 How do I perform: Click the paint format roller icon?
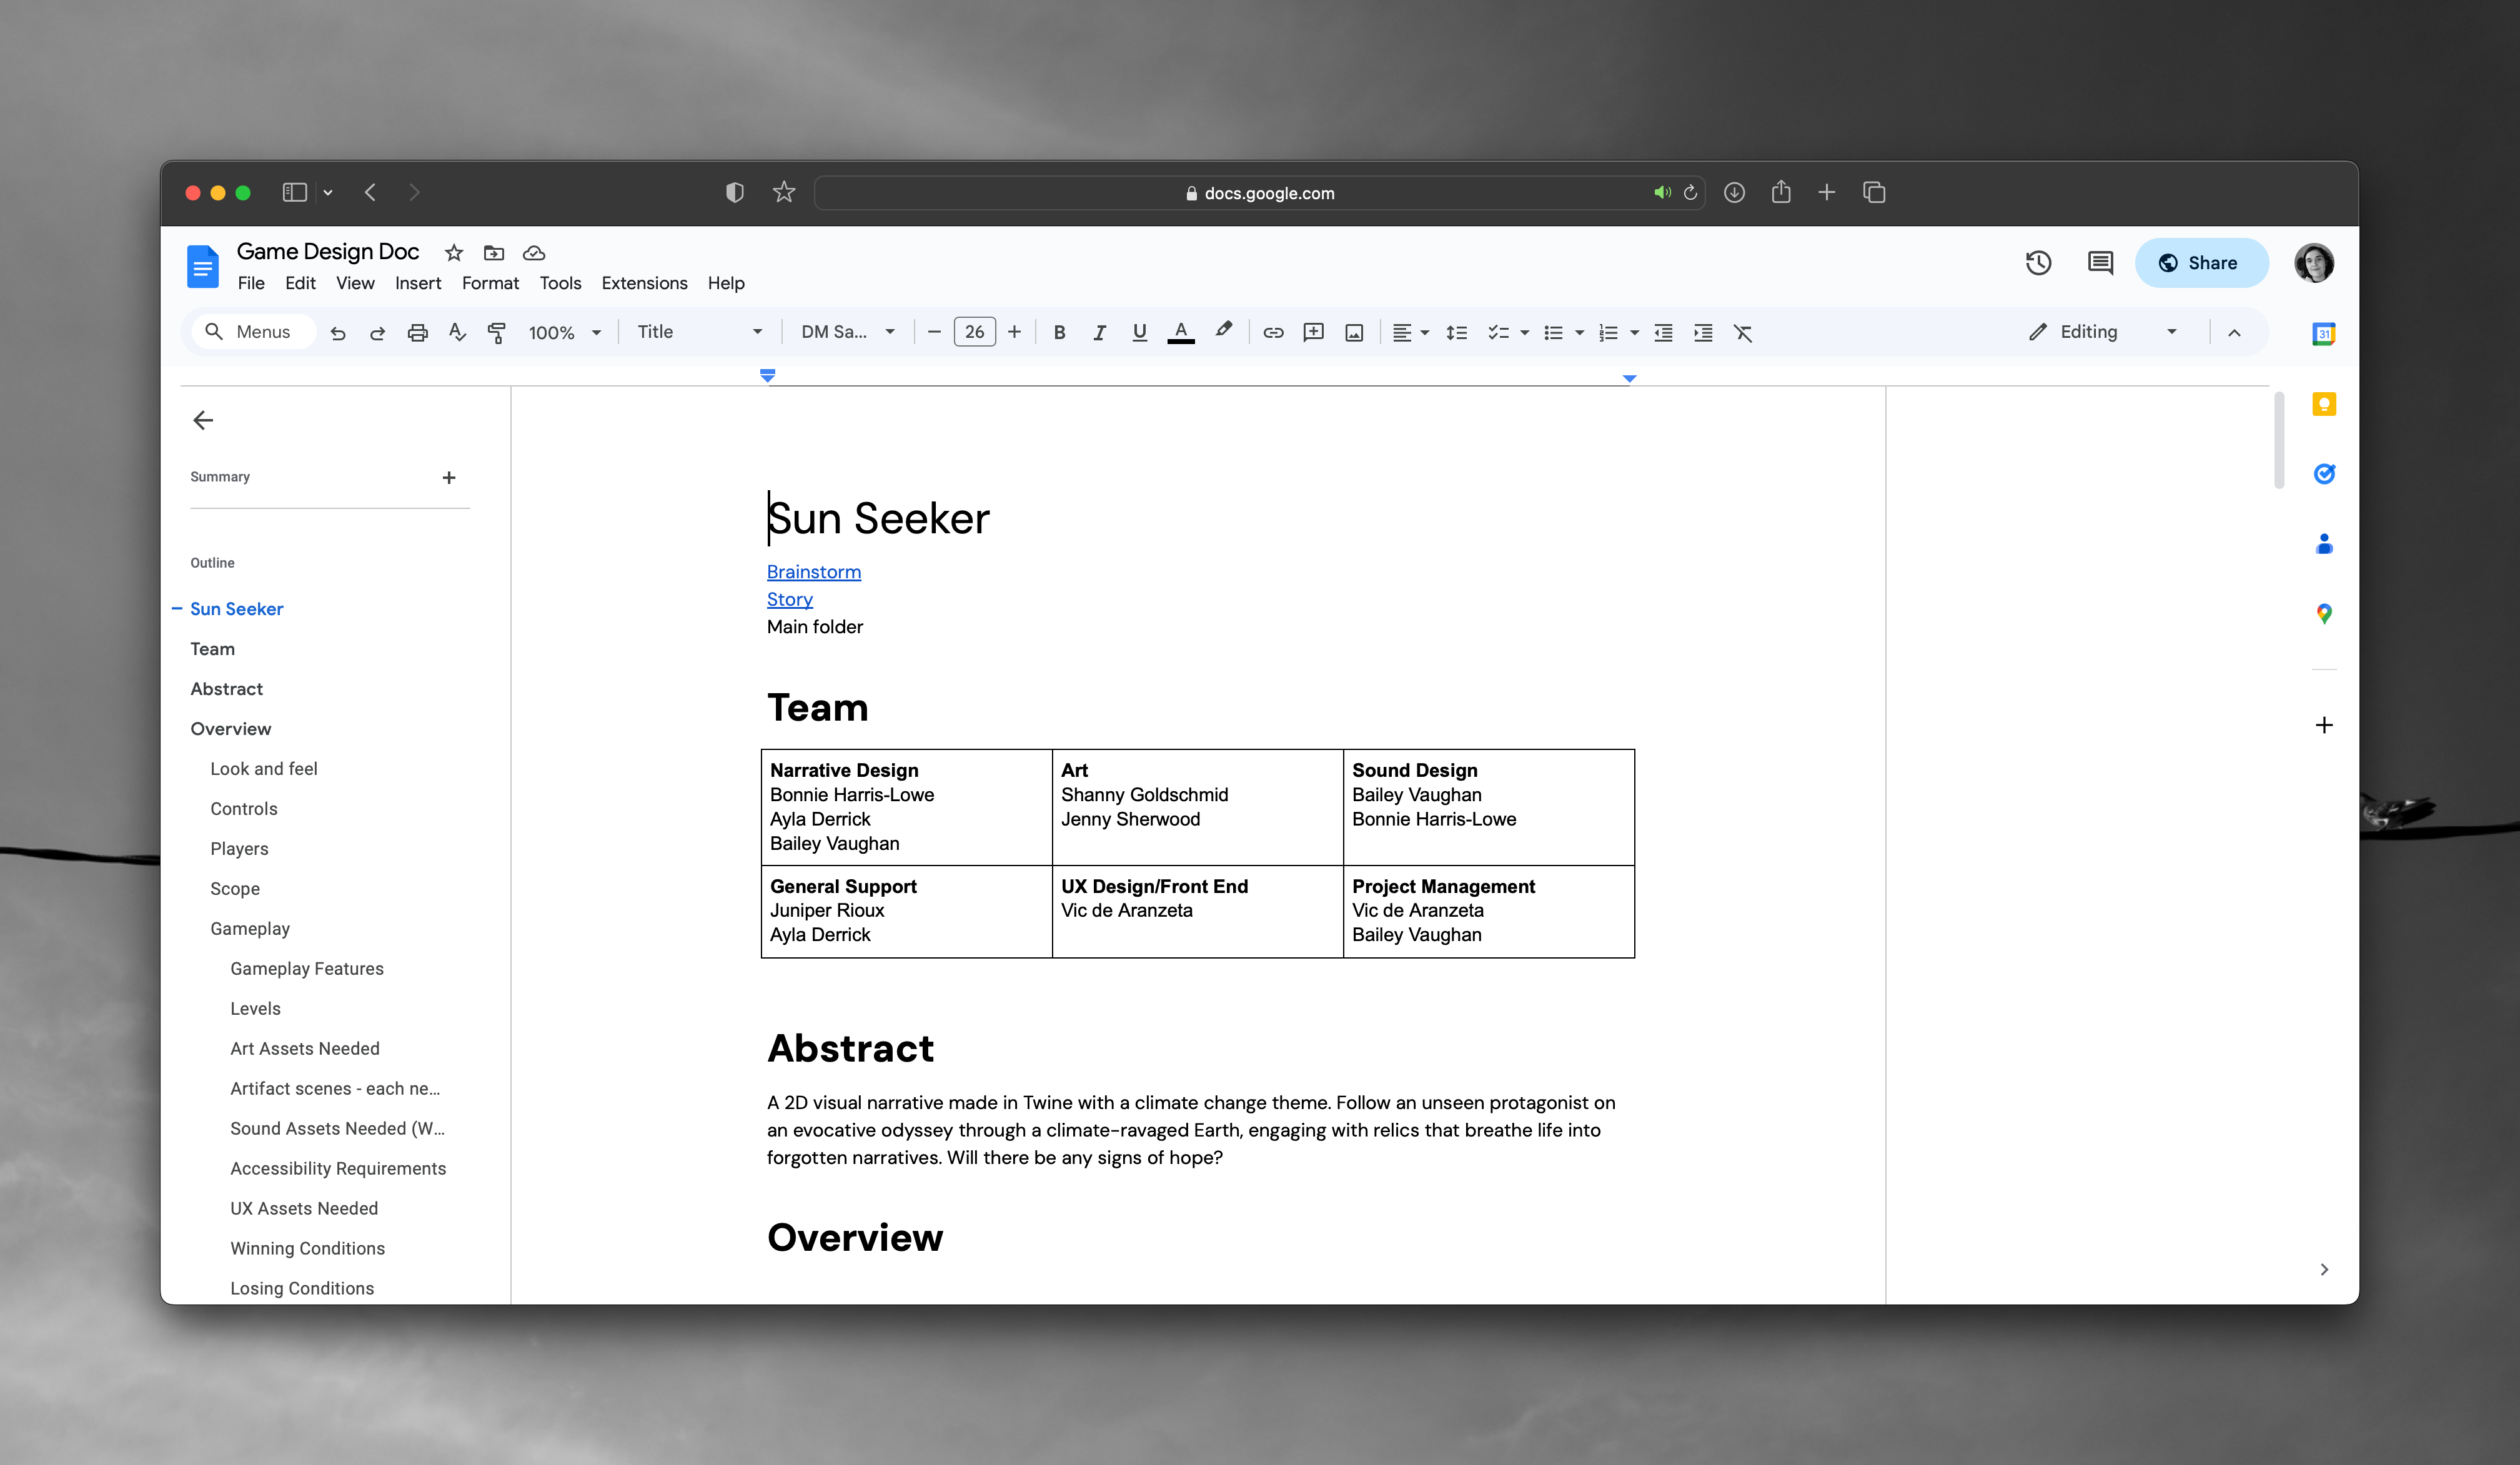coord(496,332)
